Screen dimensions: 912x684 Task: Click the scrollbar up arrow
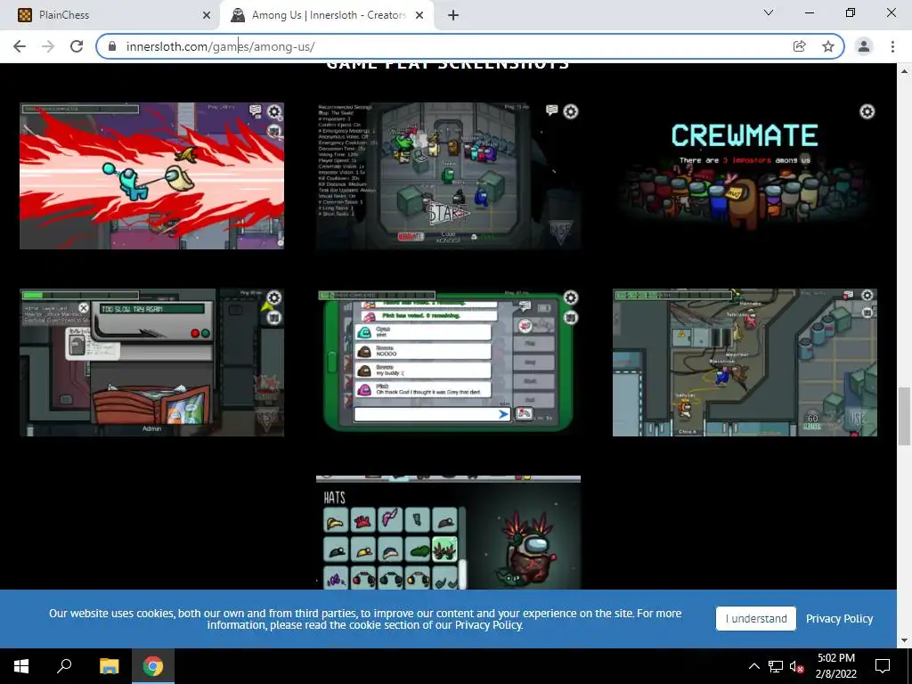click(905, 71)
